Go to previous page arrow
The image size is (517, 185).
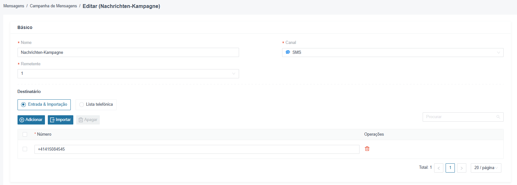439,168
